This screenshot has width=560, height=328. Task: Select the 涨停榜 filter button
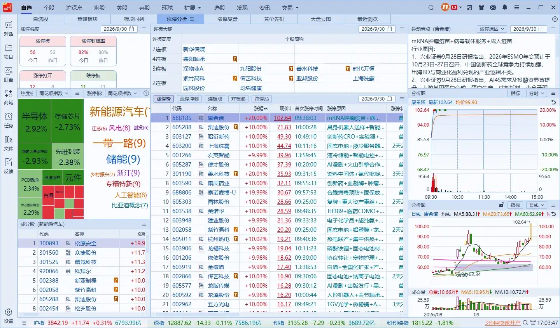pyautogui.click(x=164, y=99)
